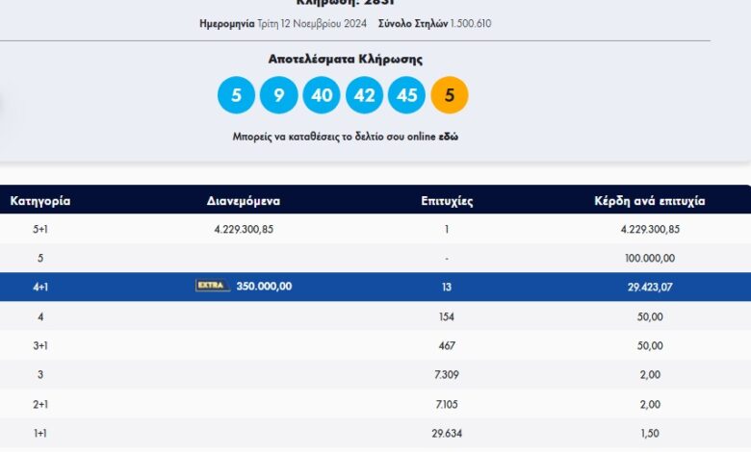This screenshot has width=751, height=452.
Task: Open the online ticket link 'εδώ'
Action: (449, 137)
